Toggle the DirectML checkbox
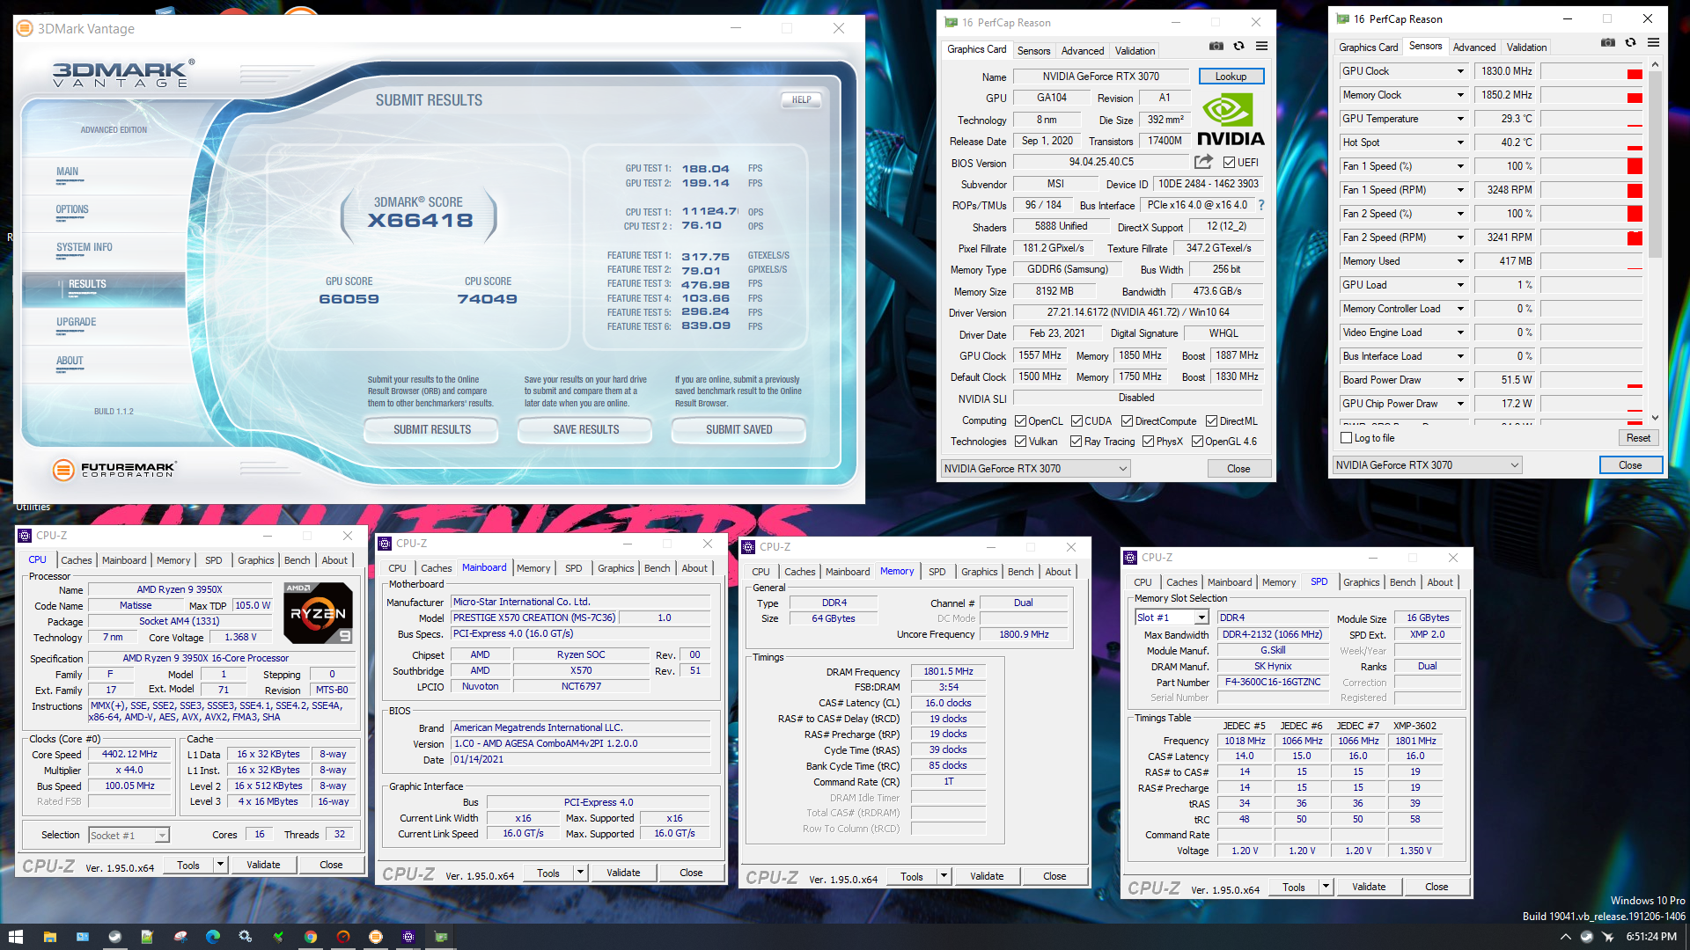 point(1211,421)
